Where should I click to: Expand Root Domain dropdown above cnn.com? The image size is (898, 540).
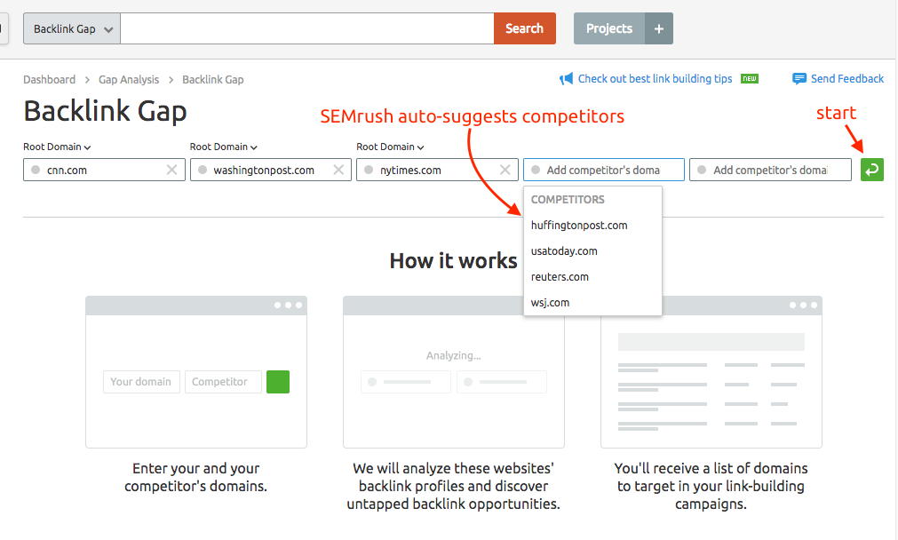click(57, 147)
